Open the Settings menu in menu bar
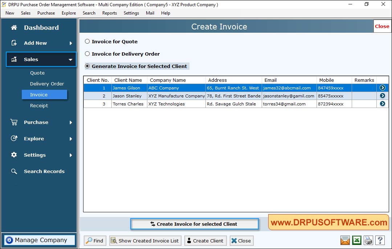The image size is (392, 249). point(131,13)
